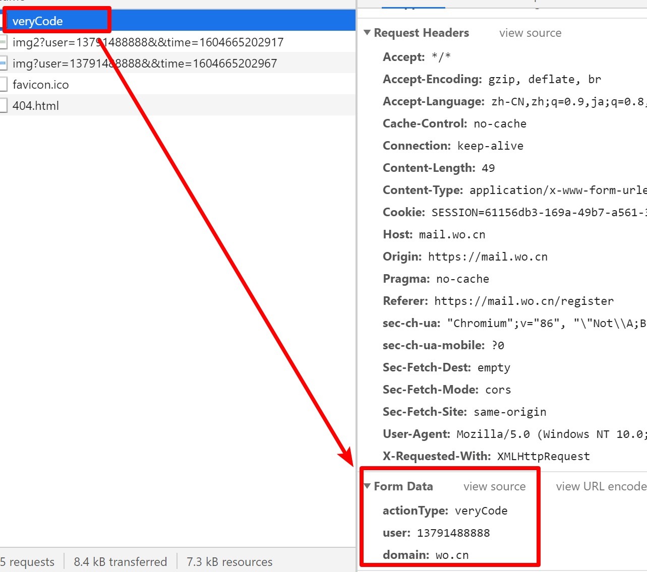Select the Accept header row
The image size is (647, 572).
point(417,57)
